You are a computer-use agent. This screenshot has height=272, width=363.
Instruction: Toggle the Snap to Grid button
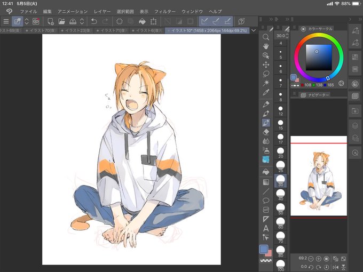[227, 21]
